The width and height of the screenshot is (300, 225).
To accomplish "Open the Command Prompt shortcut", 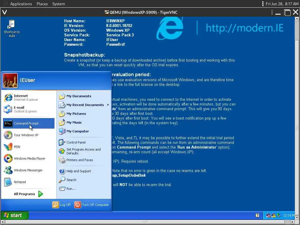I will pos(28,123).
